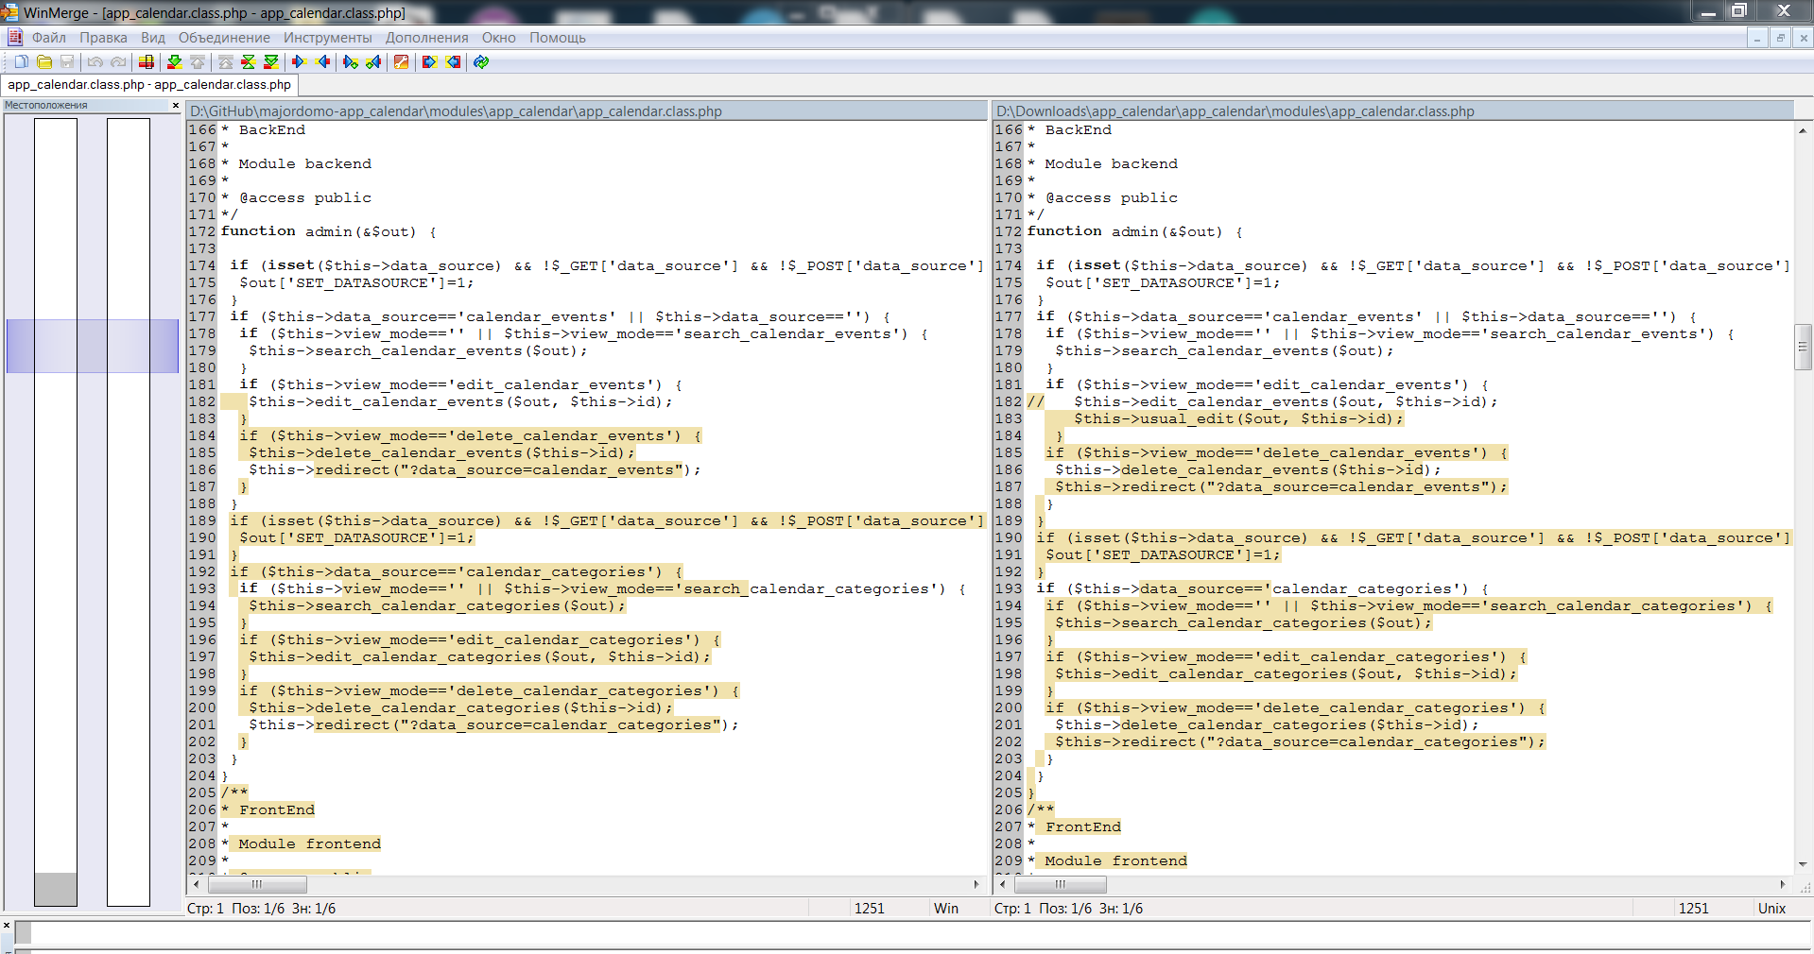Open the Объединение menu

pyautogui.click(x=224, y=38)
